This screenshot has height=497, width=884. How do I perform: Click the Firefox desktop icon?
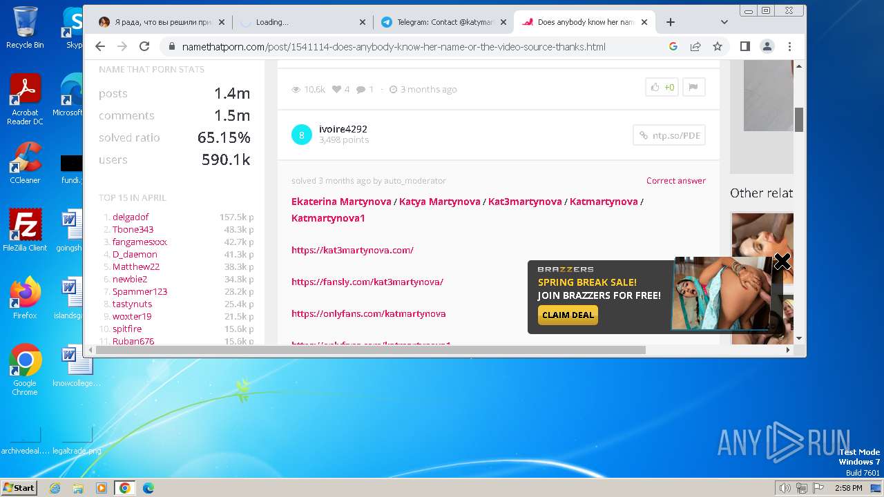point(25,298)
